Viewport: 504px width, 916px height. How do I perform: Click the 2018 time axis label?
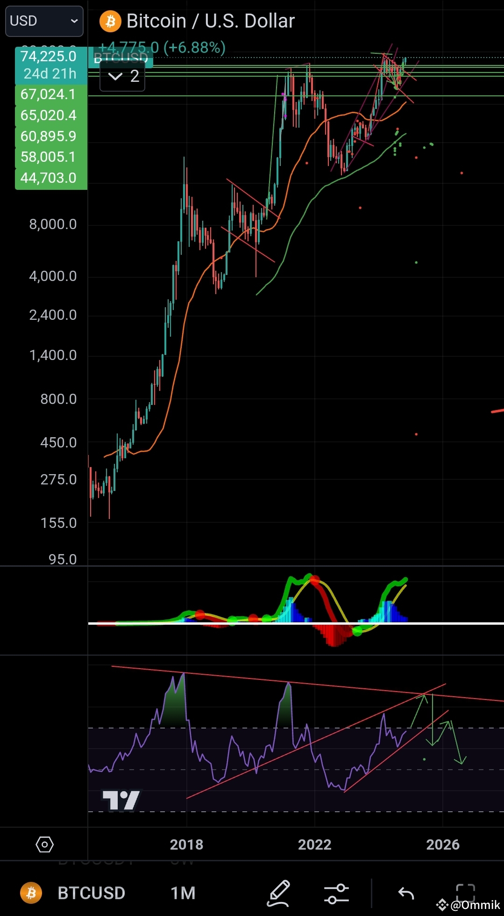click(x=186, y=844)
